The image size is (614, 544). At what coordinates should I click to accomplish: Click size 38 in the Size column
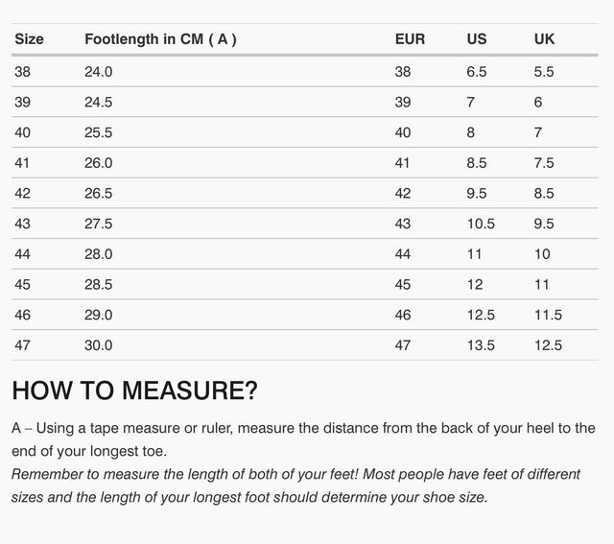23,72
